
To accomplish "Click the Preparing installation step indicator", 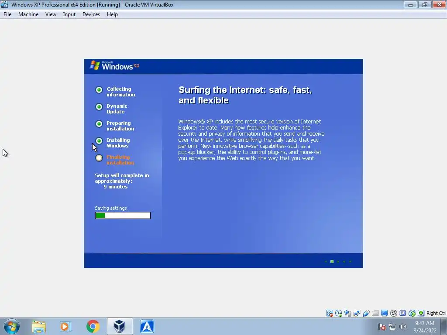I will (x=99, y=124).
